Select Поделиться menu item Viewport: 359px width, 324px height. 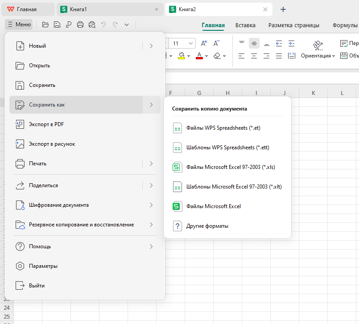75,185
